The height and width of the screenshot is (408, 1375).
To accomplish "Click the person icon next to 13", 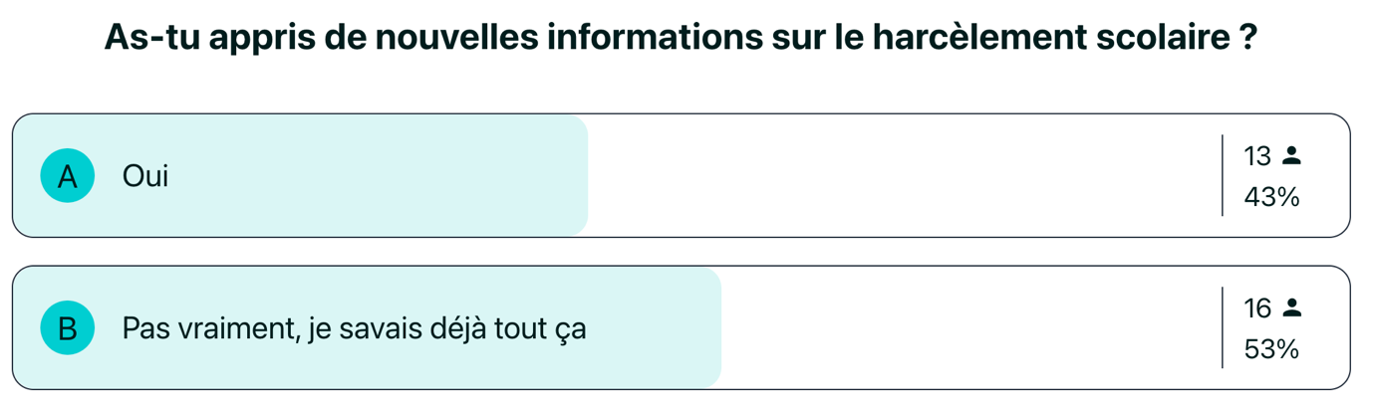I will pyautogui.click(x=1291, y=156).
